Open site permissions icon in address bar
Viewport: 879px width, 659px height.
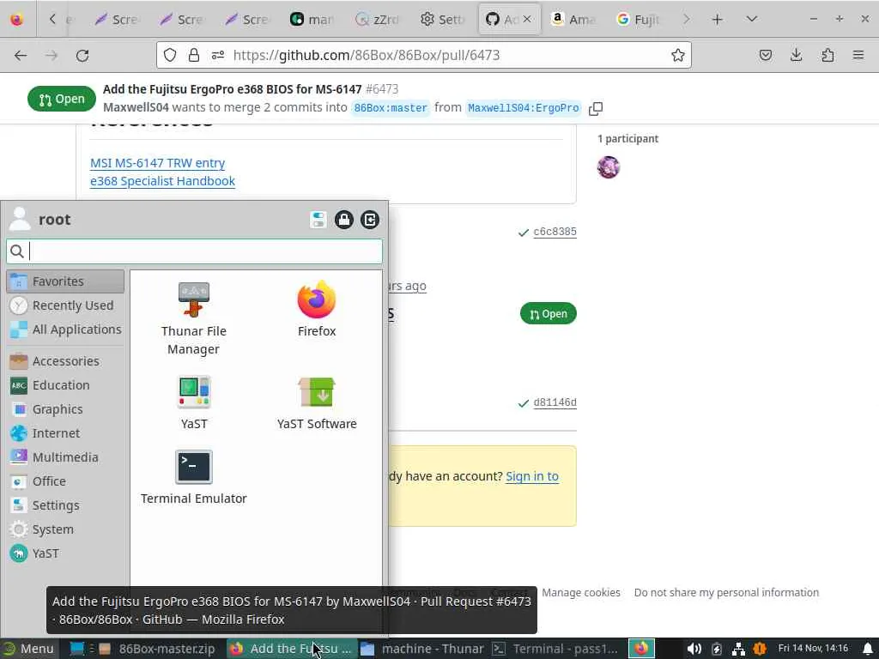point(218,55)
